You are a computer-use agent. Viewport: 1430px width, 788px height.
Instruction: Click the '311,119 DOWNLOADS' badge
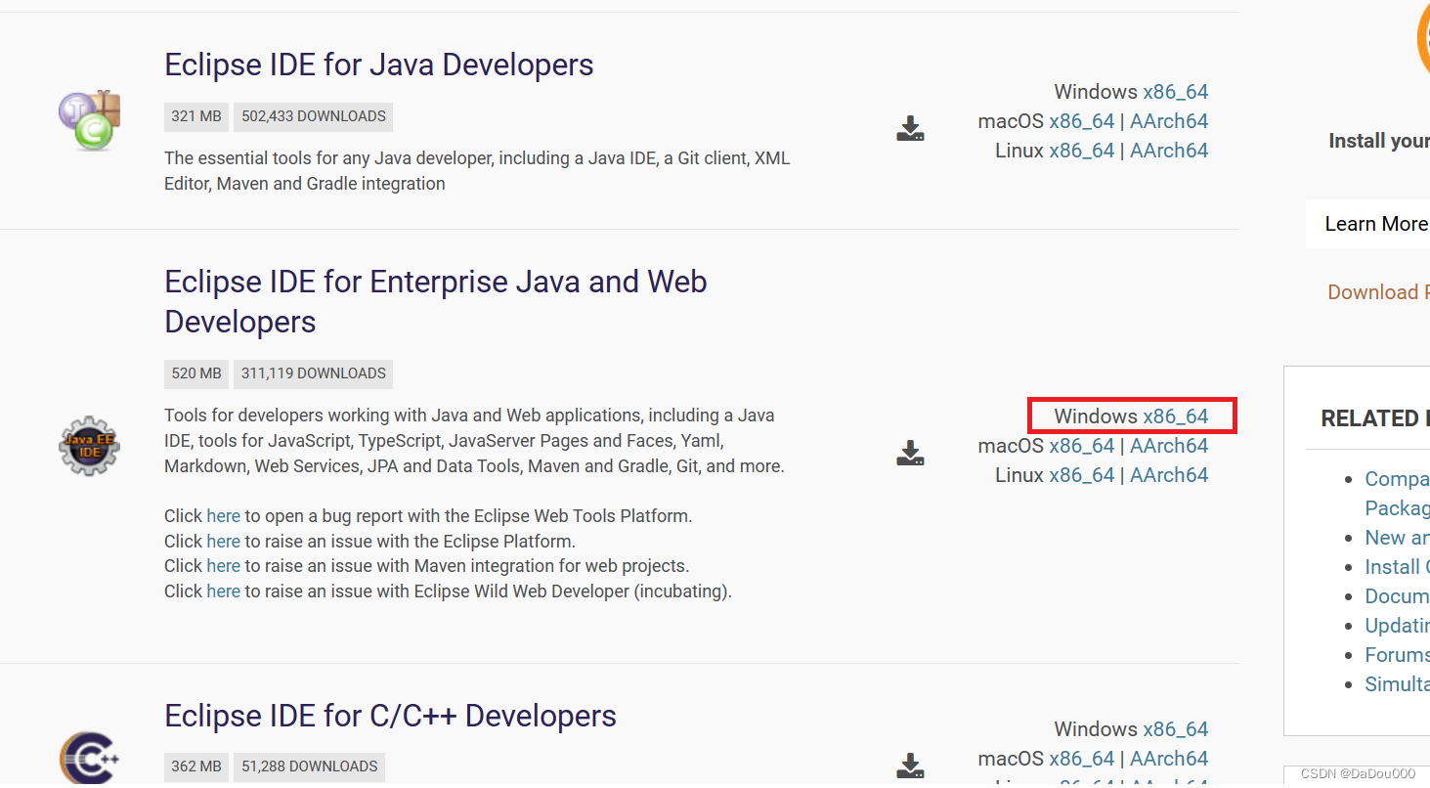(314, 373)
